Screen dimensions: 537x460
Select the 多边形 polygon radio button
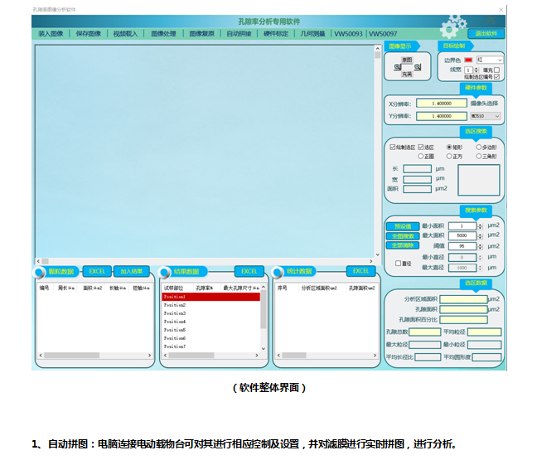coord(480,147)
